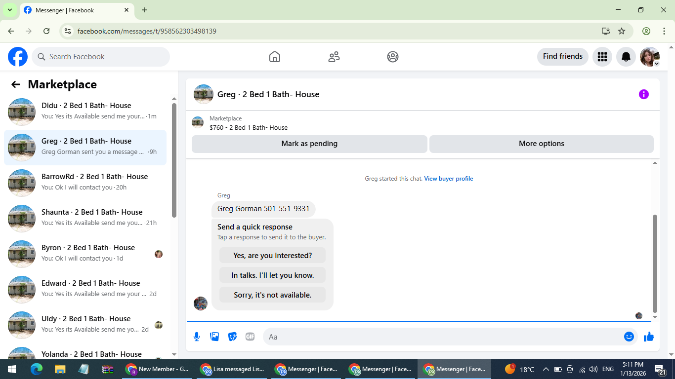675x379 pixels.
Task: Open a new browser tab
Action: (x=144, y=10)
